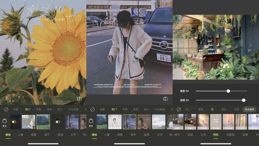Open 文字 tab on the street portrait screen
259x146 pixels.
coord(160,135)
